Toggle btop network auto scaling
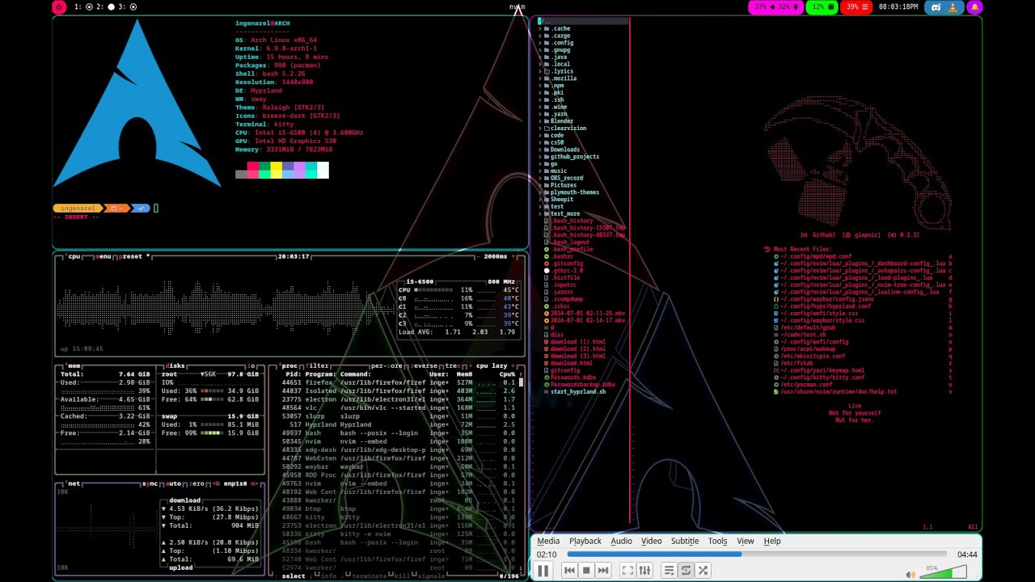This screenshot has width=1035, height=582. tap(174, 483)
